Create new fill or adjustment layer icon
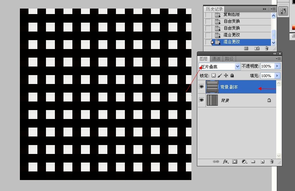 pyautogui.click(x=244, y=162)
